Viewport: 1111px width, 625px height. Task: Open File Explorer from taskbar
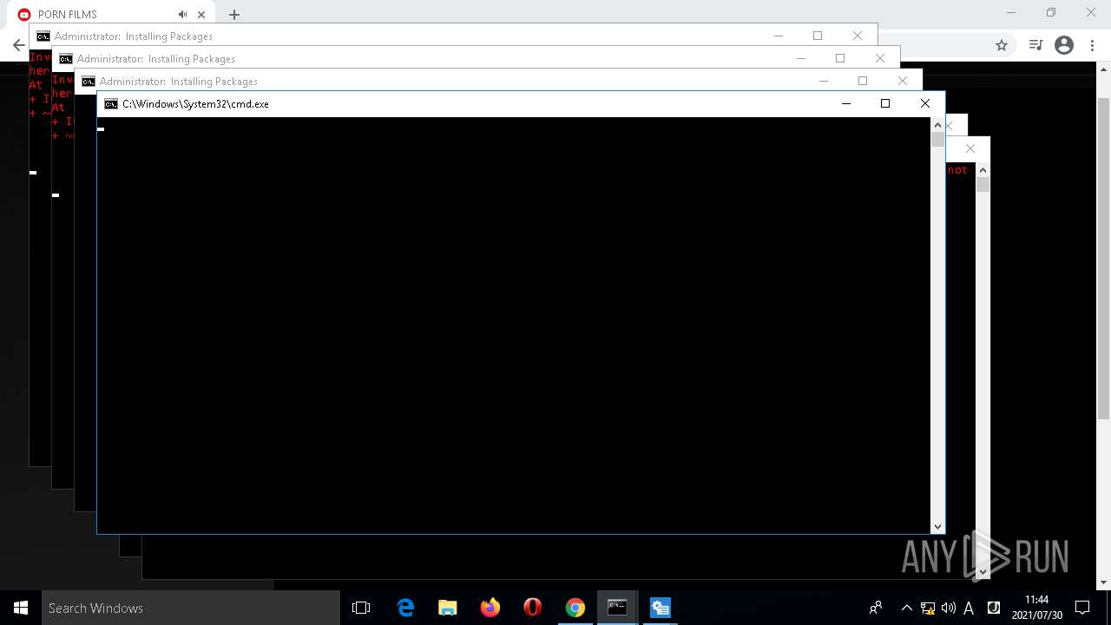tap(448, 608)
